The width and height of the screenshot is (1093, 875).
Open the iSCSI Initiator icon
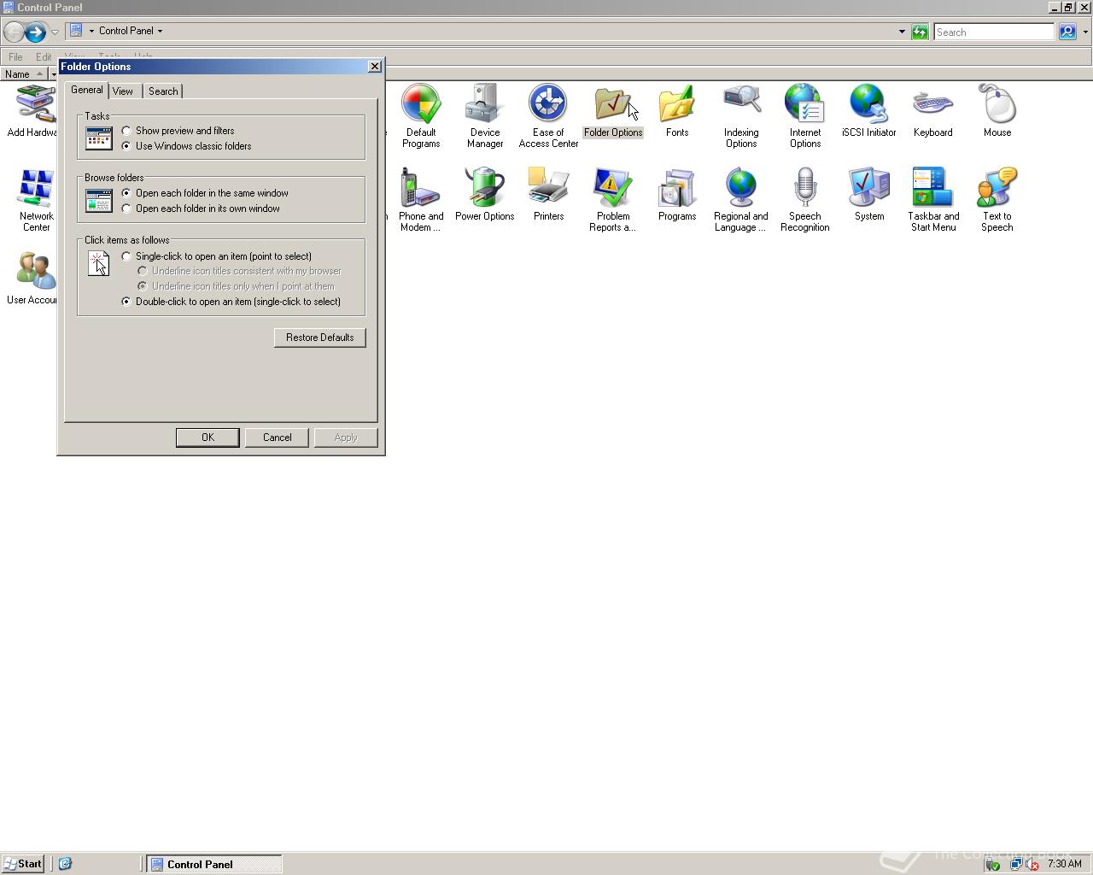(x=869, y=111)
